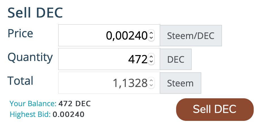
Task: Decrement quantity using the down arrow
Action: [151, 62]
